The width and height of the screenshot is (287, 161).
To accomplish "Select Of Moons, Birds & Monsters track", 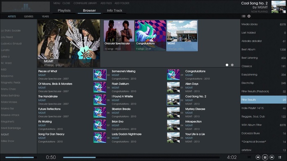I will (x=55, y=84).
